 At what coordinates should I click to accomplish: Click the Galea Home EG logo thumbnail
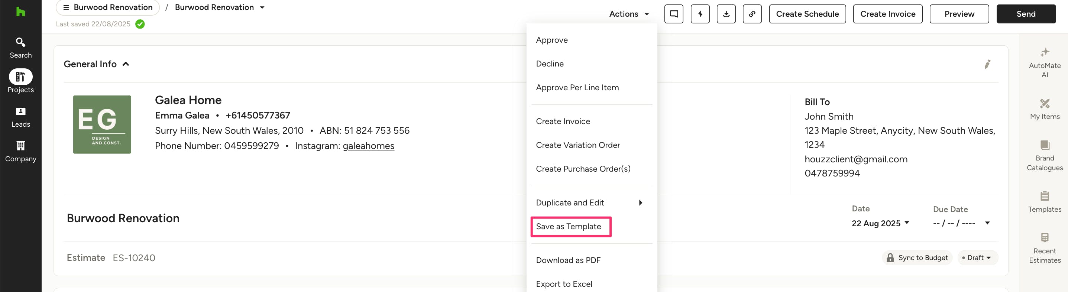pos(102,124)
